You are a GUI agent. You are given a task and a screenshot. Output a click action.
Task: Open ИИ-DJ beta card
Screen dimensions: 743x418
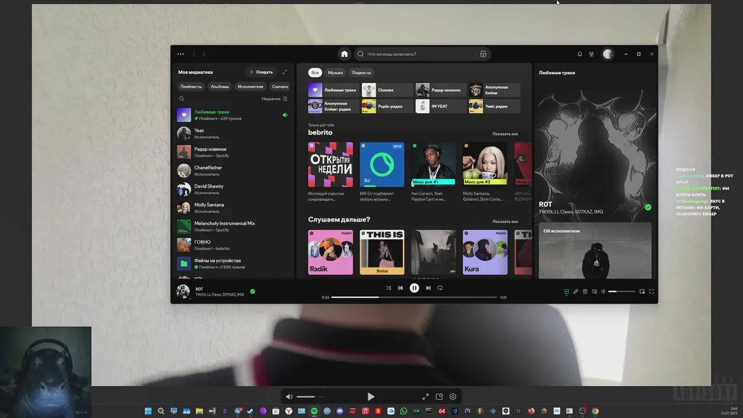click(382, 172)
